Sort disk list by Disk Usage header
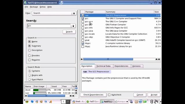 [40, 86]
